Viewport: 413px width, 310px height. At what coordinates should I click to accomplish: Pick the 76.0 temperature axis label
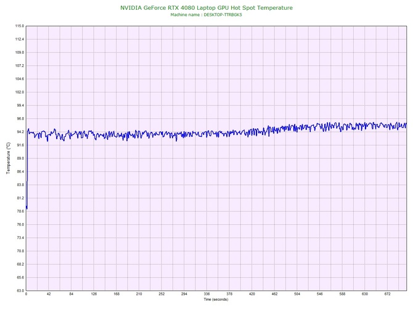(x=20, y=224)
